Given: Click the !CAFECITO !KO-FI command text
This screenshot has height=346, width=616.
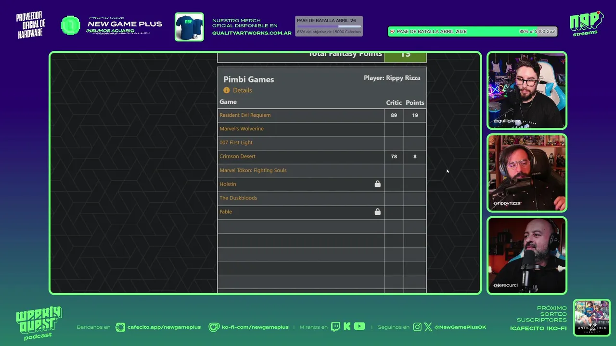Looking at the screenshot, I should click(538, 329).
